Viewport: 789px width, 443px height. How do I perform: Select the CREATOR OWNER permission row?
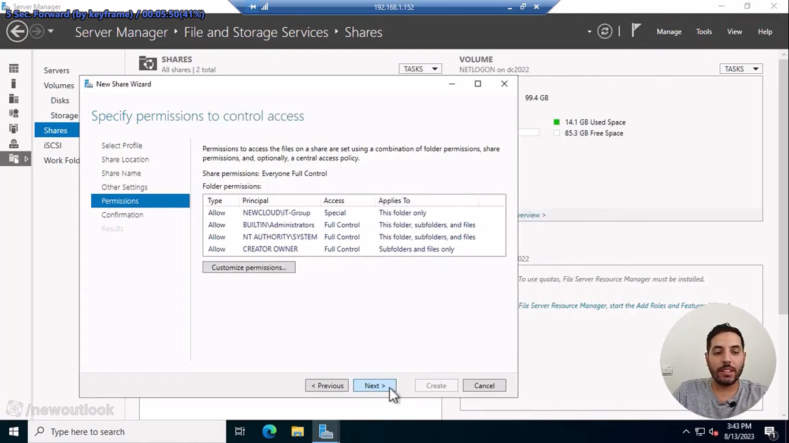354,249
